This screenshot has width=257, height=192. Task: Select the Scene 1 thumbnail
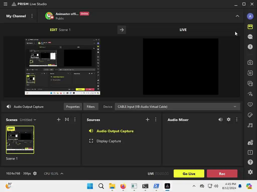pyautogui.click(x=20, y=140)
